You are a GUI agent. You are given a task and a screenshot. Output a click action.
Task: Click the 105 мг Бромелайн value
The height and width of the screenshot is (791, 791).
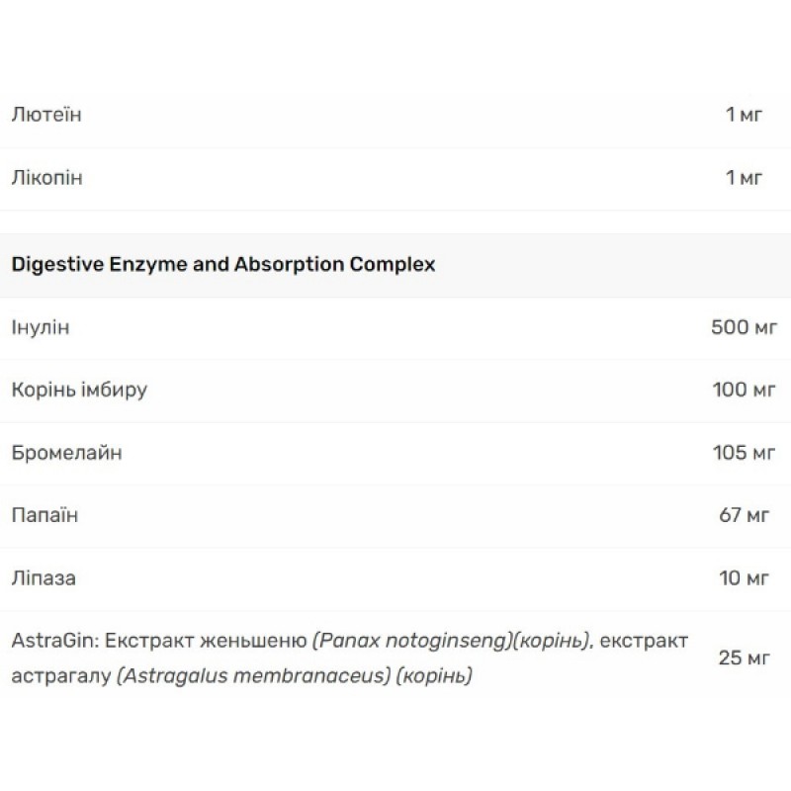pyautogui.click(x=745, y=453)
